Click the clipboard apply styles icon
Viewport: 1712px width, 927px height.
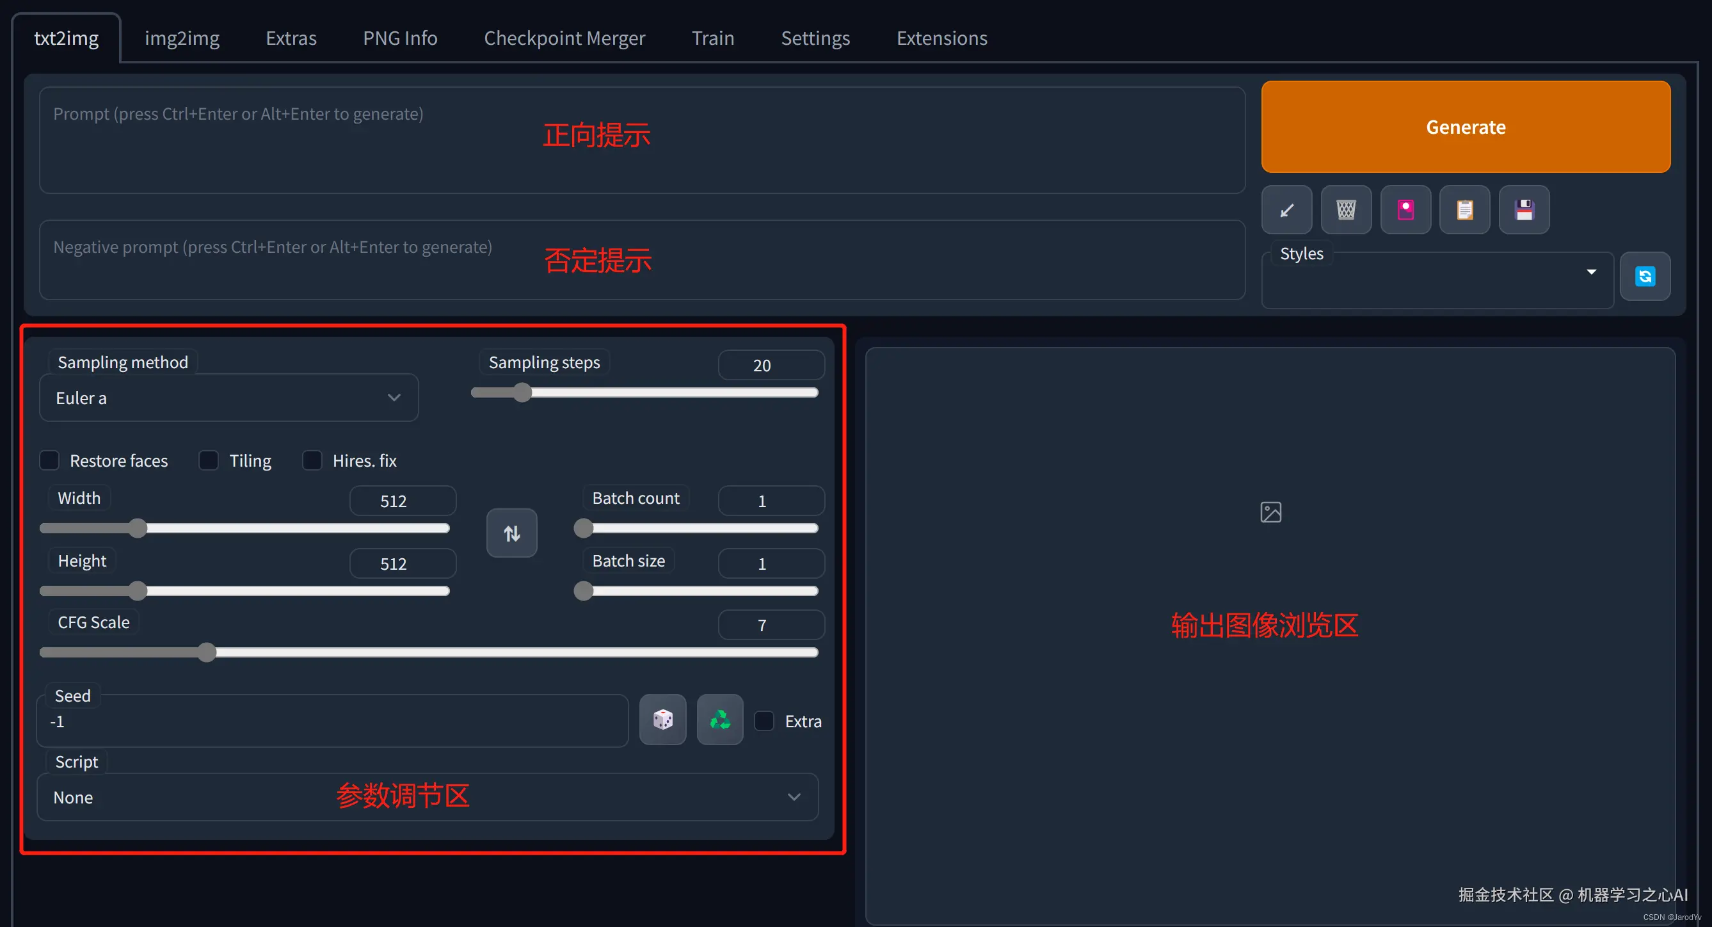point(1464,210)
